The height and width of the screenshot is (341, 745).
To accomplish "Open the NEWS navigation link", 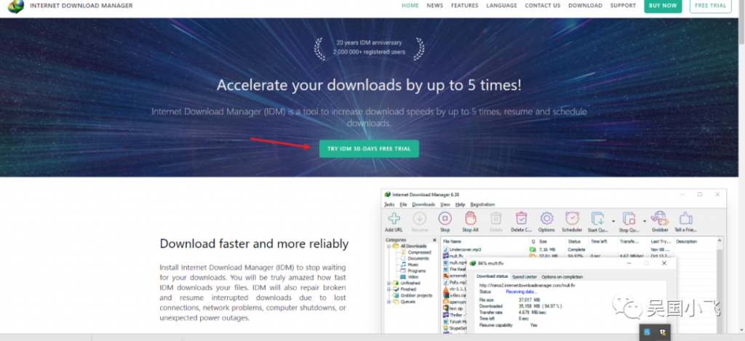I will pos(435,6).
